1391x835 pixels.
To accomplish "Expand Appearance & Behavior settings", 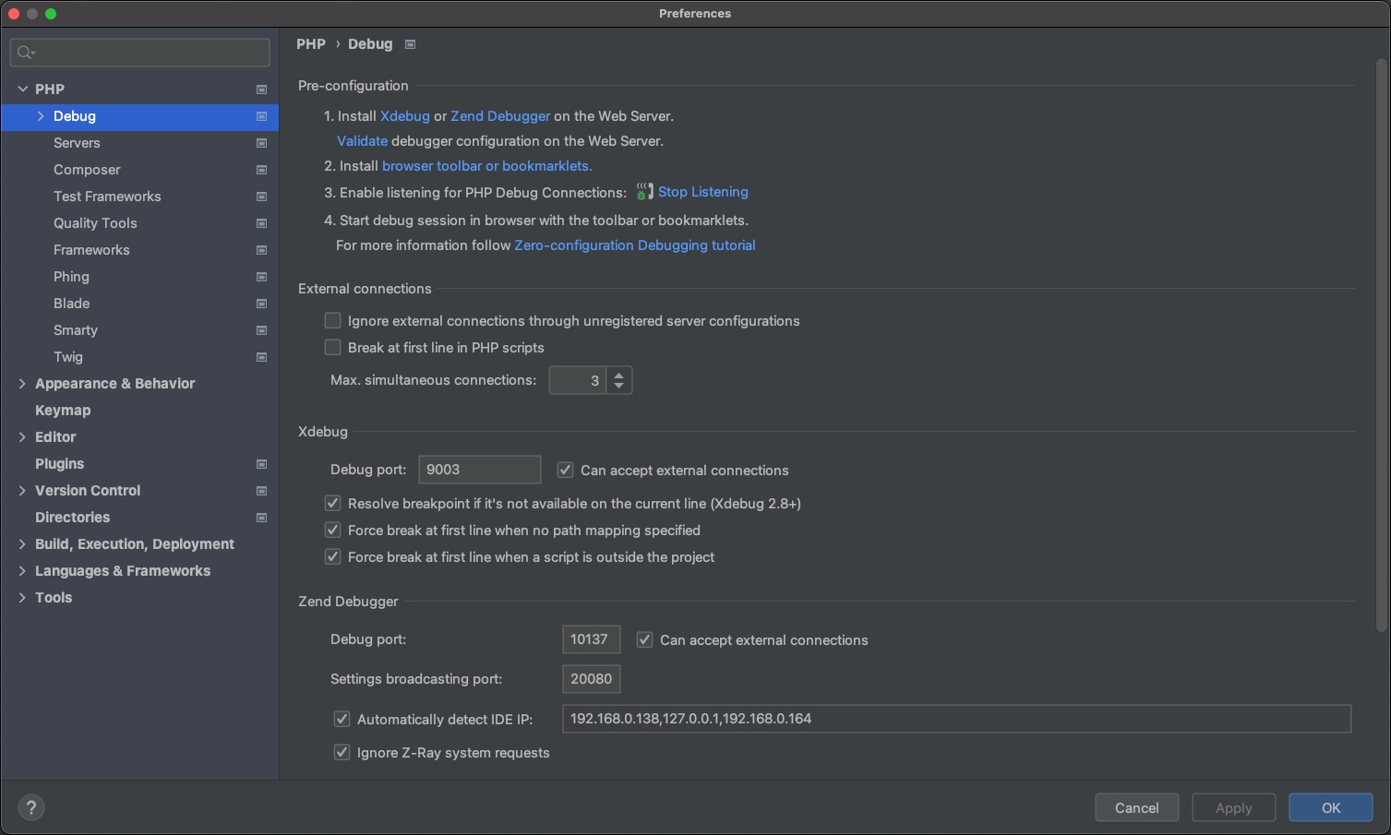I will tap(22, 384).
